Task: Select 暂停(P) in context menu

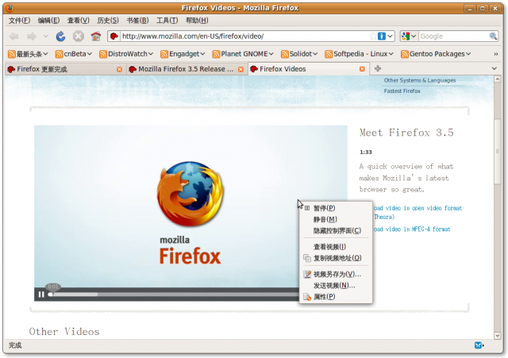Action: coord(336,208)
